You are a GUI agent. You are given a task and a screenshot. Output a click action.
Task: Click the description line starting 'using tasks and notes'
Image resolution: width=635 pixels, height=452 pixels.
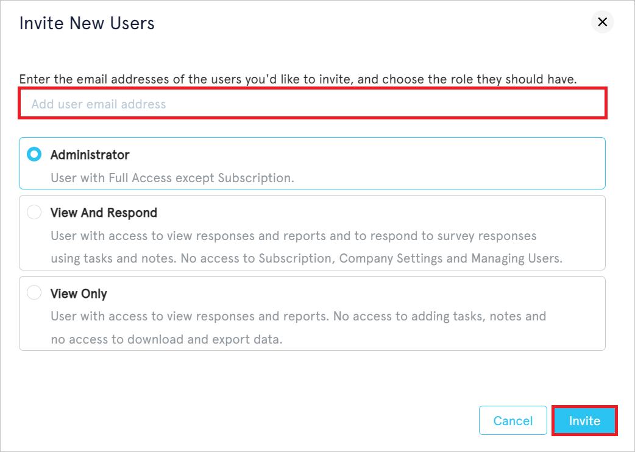(x=307, y=258)
